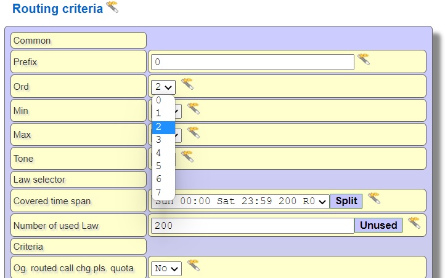Click the wand icon next to Unused button
Viewport: 445px width, 278px height.
tap(414, 223)
